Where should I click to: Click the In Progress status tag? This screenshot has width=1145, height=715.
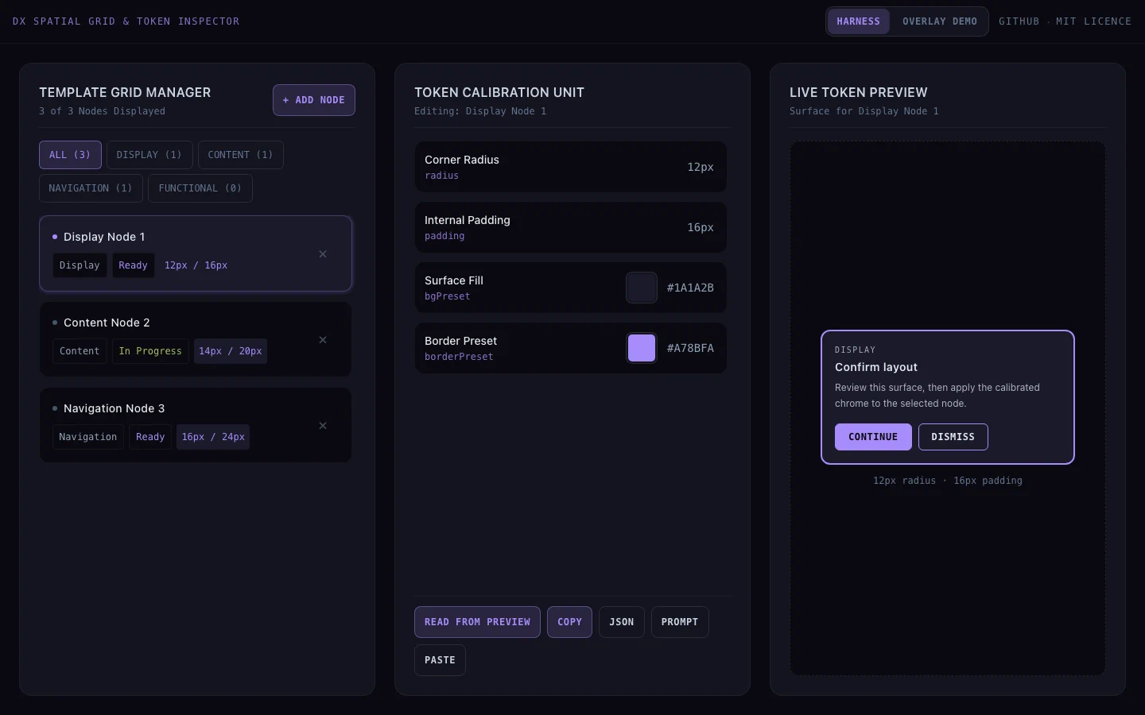150,351
